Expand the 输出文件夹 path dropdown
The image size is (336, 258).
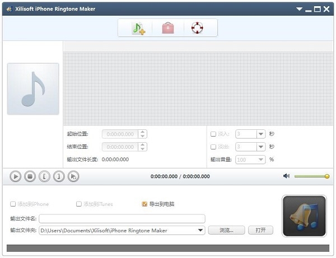pos(200,231)
